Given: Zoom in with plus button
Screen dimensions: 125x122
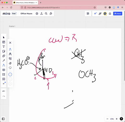Looking at the screenshot, I should tap(117, 119).
